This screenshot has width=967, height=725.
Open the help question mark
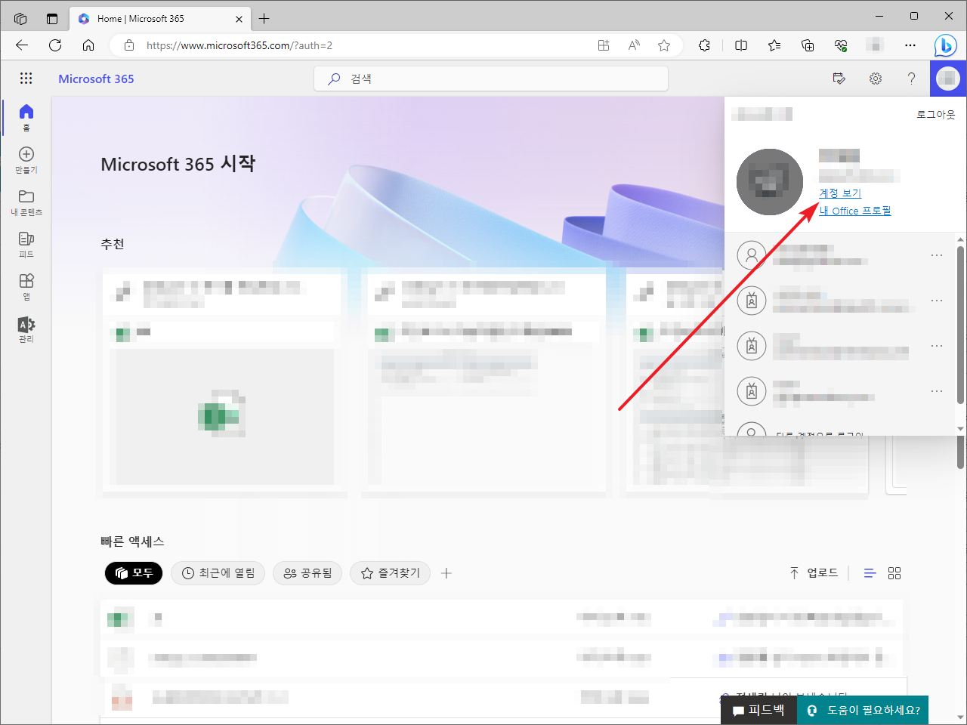pyautogui.click(x=912, y=79)
